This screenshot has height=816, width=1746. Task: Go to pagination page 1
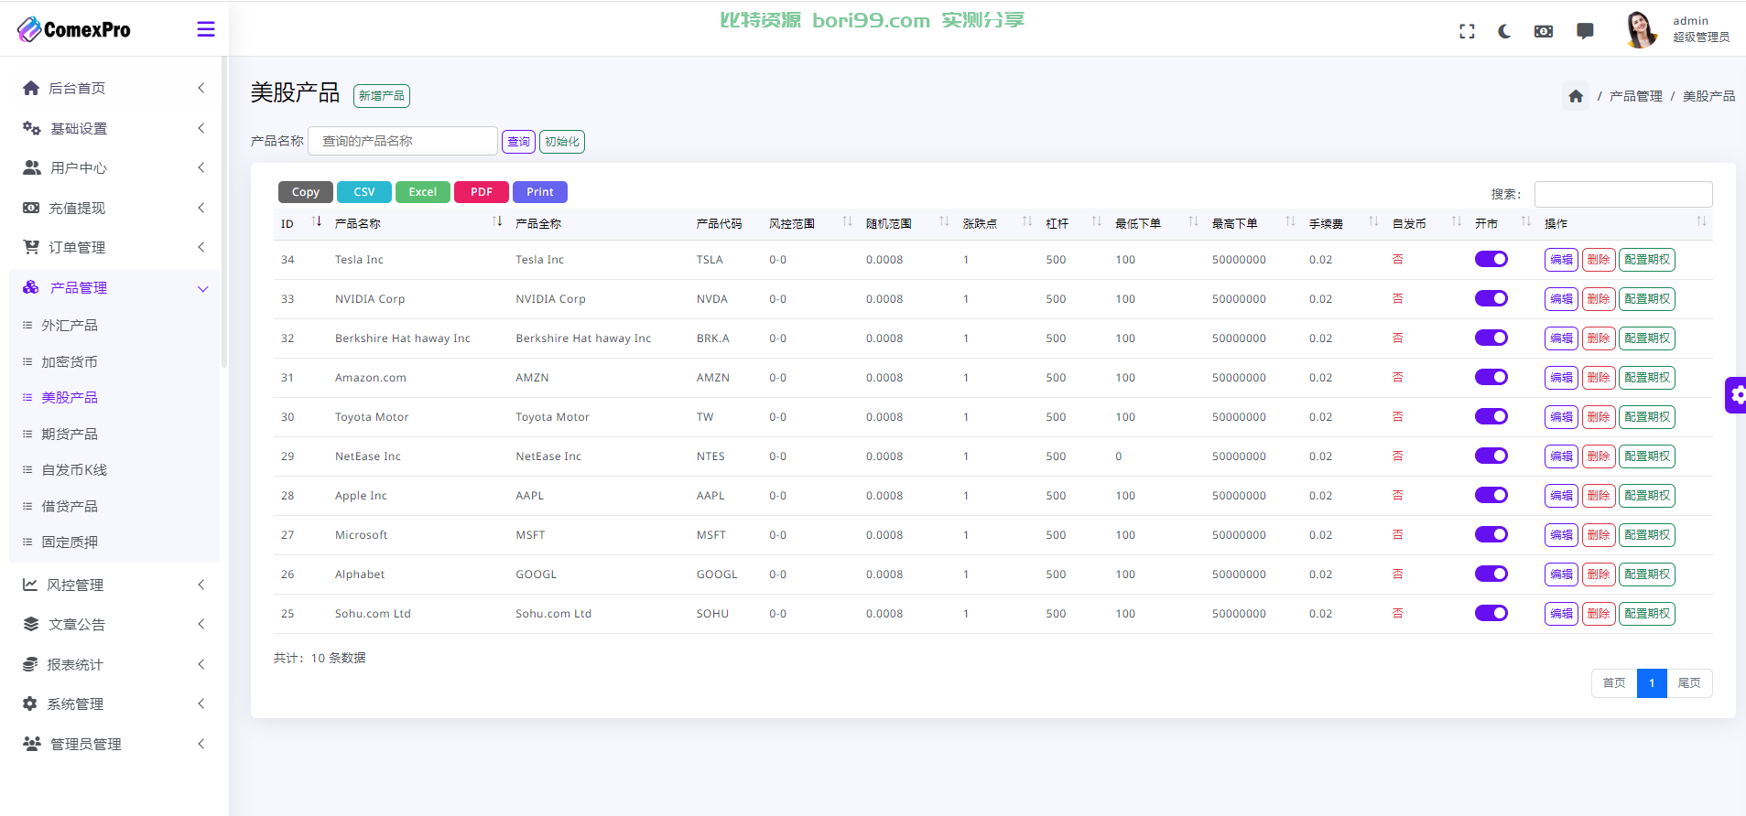pos(1652,683)
